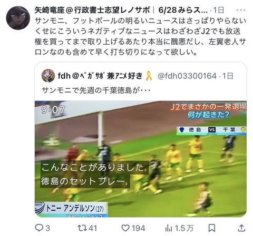Open 矢崎竜座 profile avatar
The image size is (253, 236).
tap(18, 18)
